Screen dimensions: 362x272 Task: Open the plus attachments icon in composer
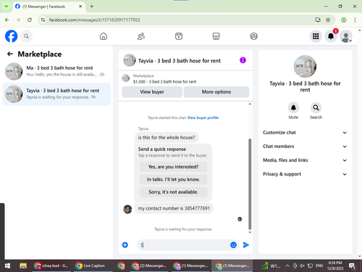pos(125,245)
